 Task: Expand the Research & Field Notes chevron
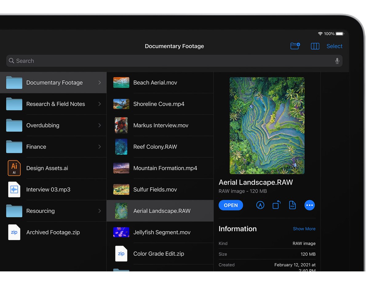click(100, 104)
